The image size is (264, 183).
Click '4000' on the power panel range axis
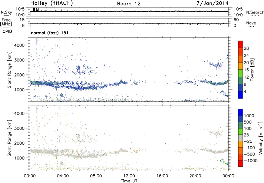coord(19,45)
